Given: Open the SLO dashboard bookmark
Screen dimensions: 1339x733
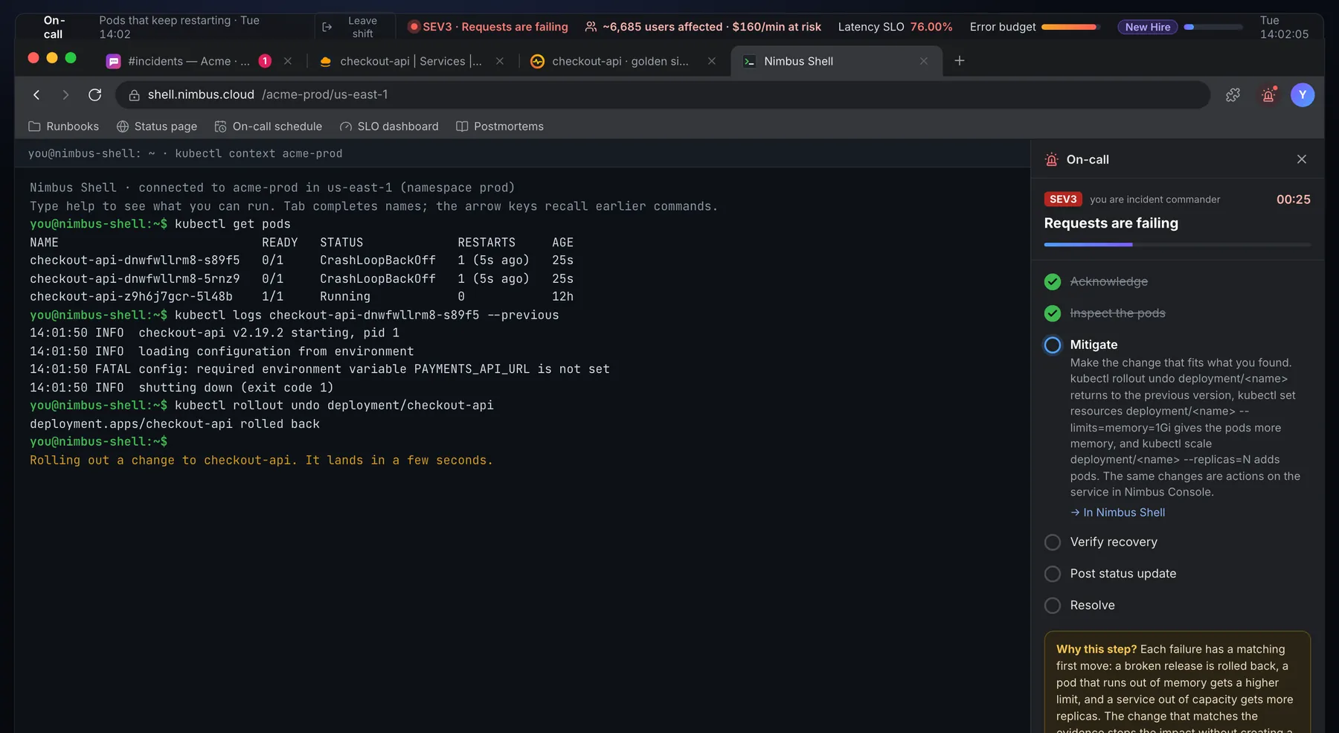Looking at the screenshot, I should pos(389,127).
